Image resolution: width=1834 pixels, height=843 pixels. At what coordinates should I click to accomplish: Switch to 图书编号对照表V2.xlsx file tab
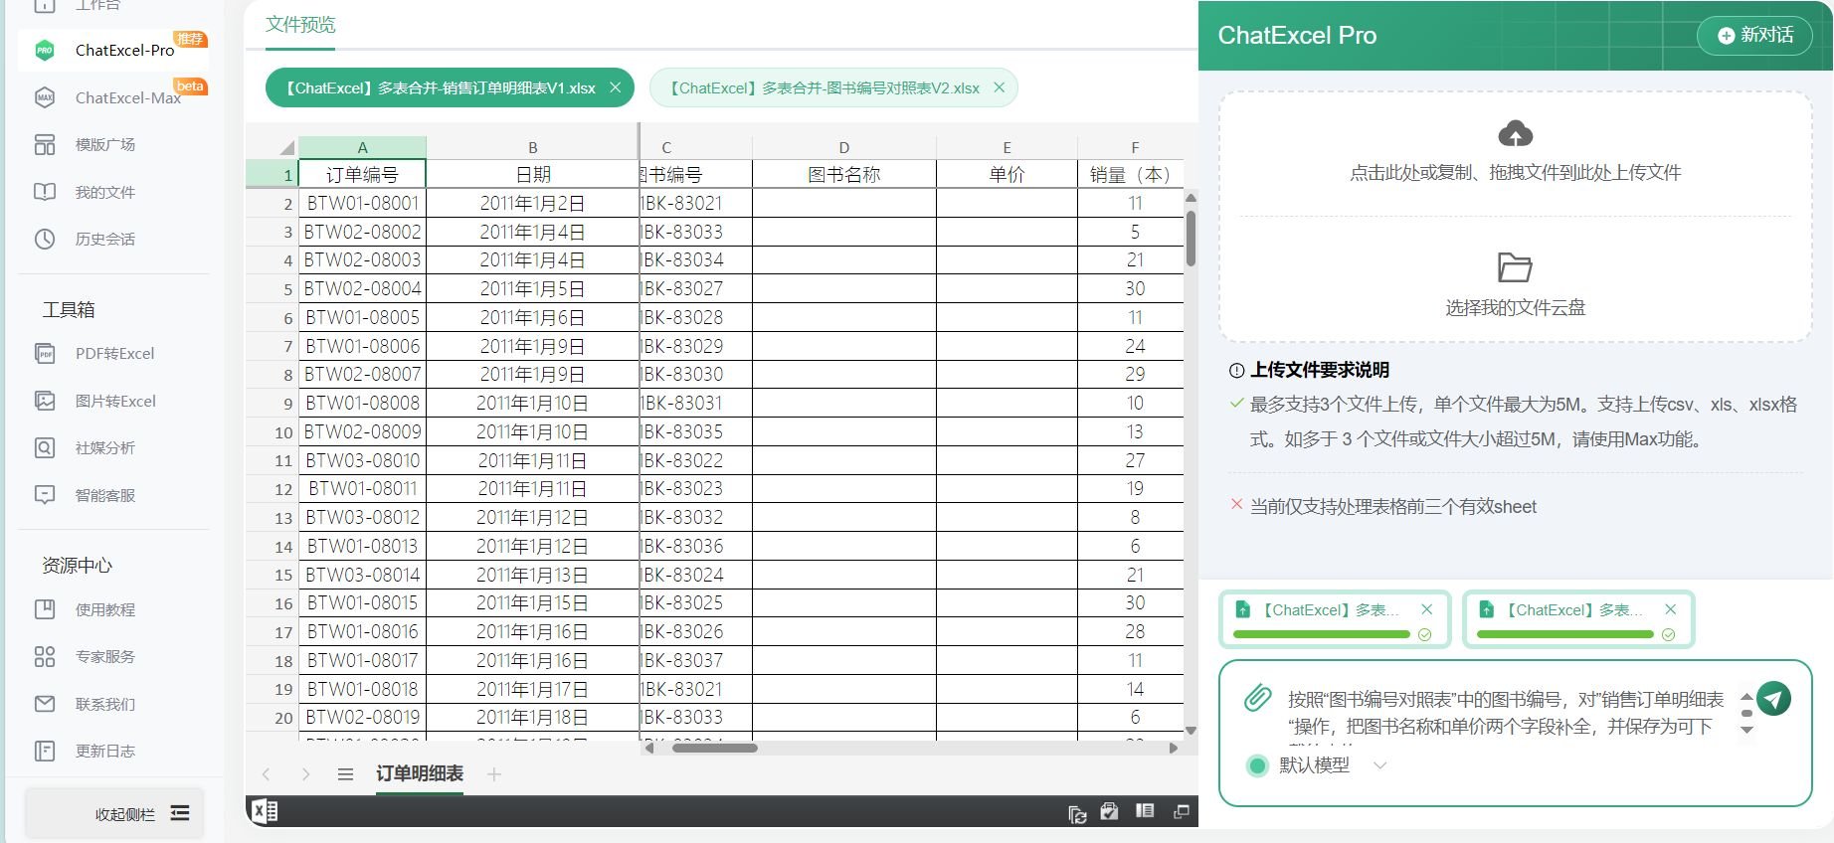click(824, 88)
